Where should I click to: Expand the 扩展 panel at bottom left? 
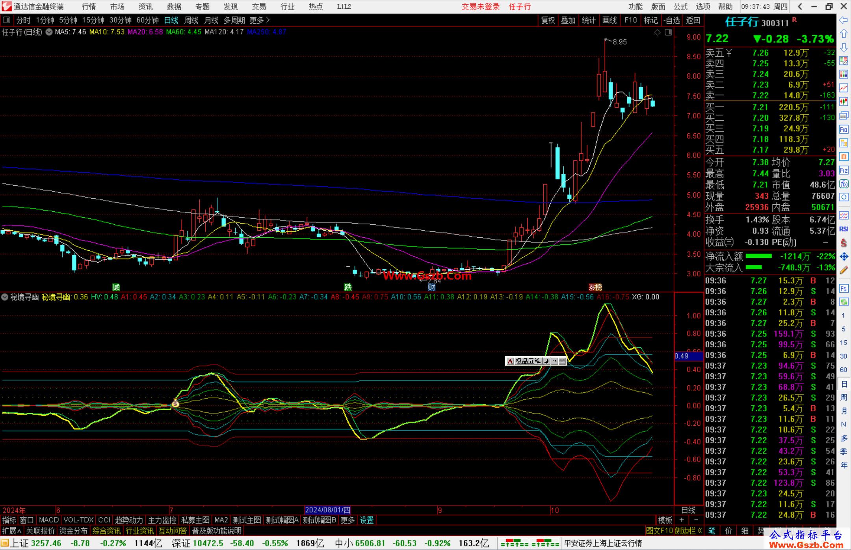click(12, 531)
